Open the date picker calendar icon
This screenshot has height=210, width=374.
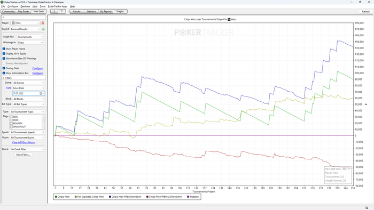click(41, 93)
